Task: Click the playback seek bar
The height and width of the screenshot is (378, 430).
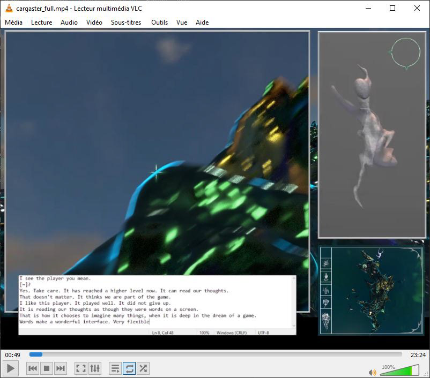Action: point(216,354)
